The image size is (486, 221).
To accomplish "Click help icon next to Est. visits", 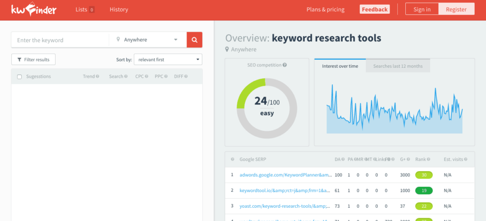I will [x=466, y=159].
